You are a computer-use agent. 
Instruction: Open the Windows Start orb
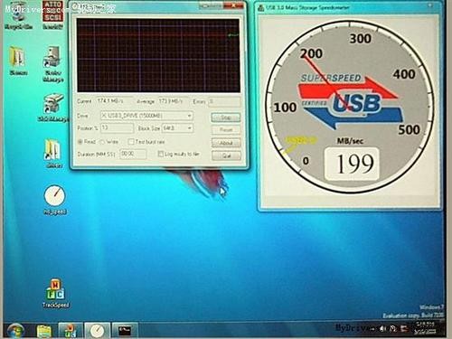[x=15, y=331]
